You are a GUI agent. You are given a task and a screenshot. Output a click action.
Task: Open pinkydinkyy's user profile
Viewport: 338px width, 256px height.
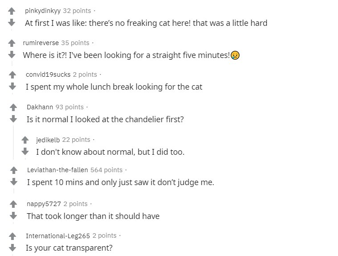(43, 11)
